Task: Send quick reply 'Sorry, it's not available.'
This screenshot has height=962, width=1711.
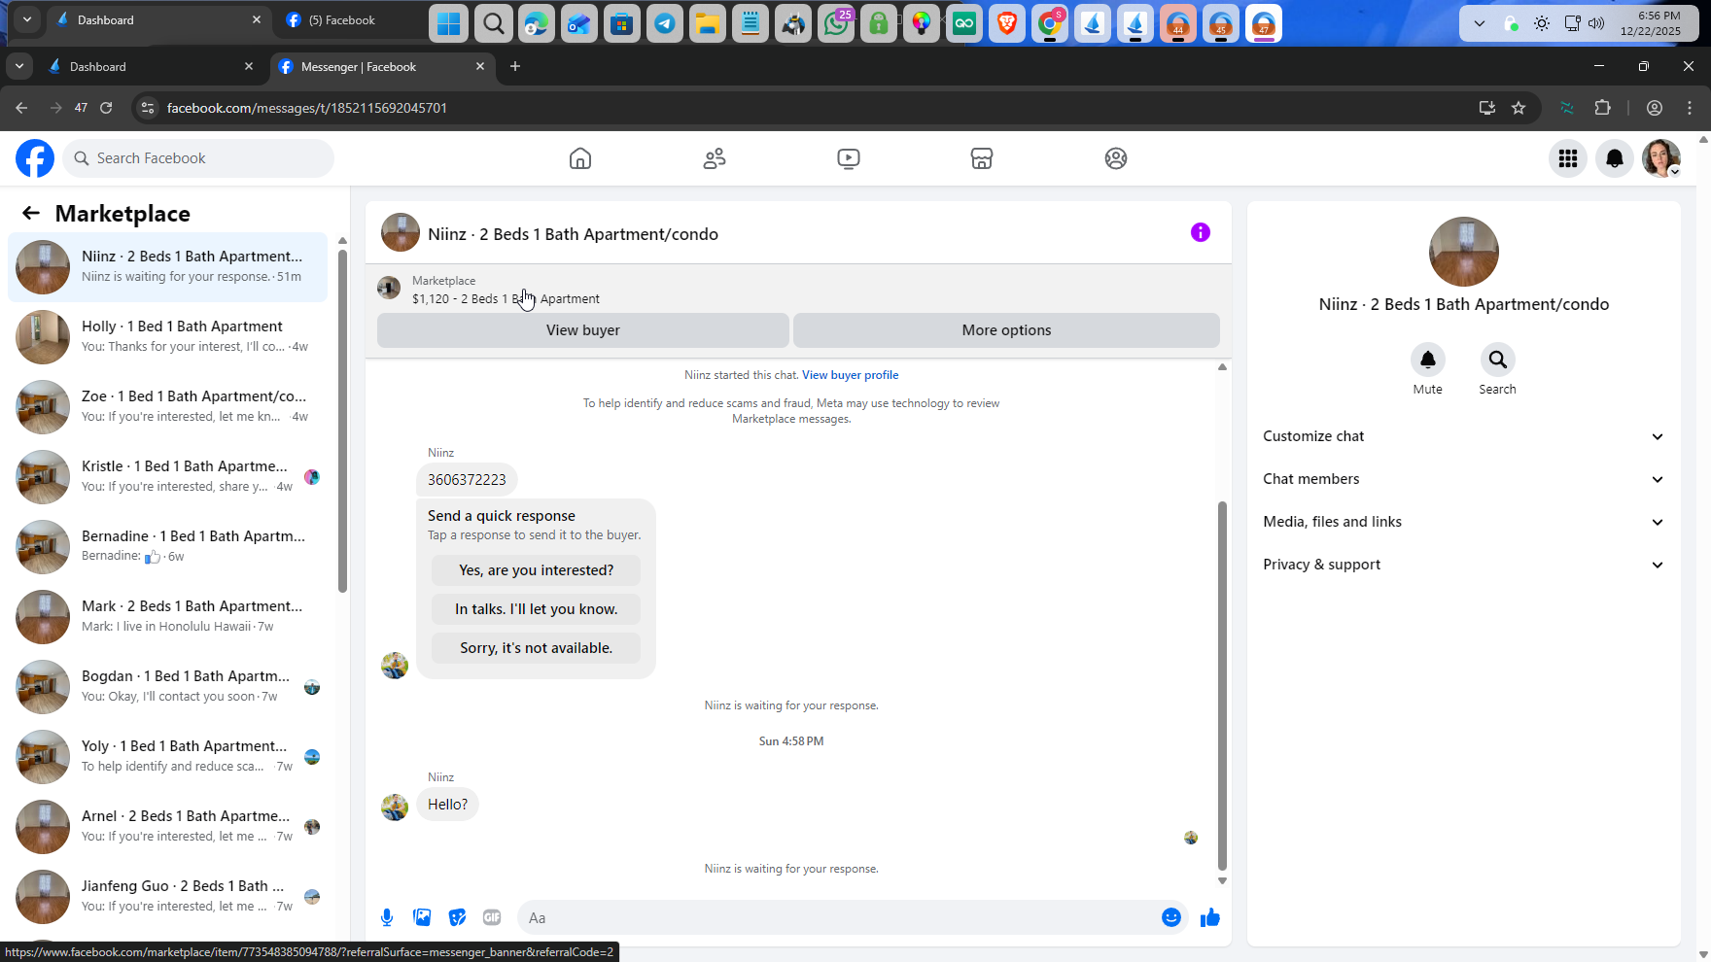Action: click(536, 648)
